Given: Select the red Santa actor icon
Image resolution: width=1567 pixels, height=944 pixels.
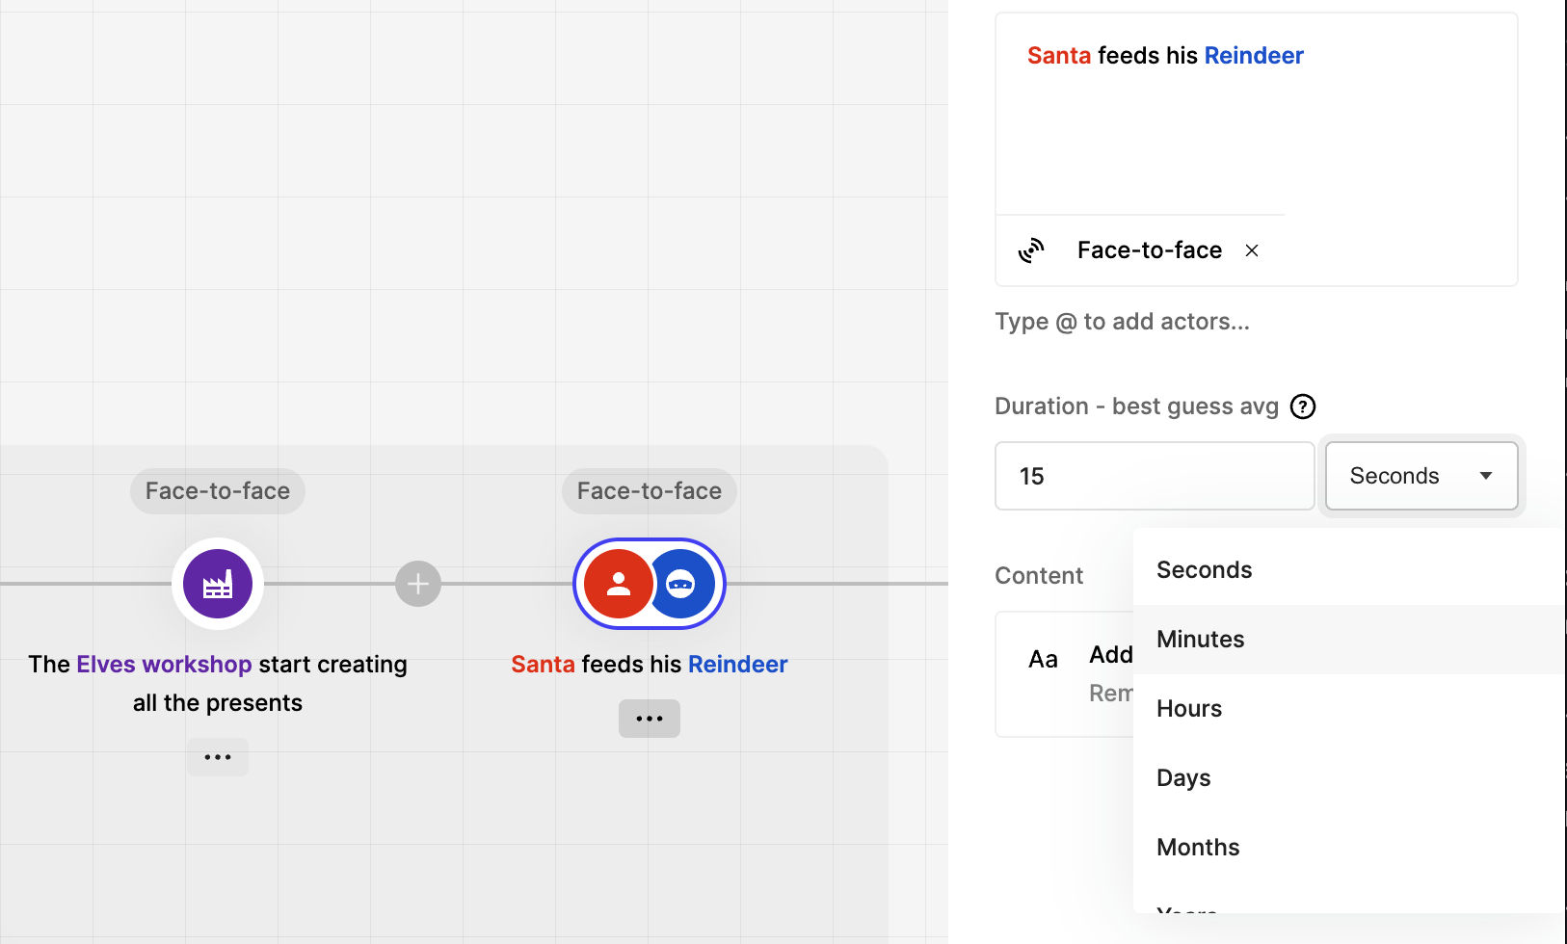Looking at the screenshot, I should pos(619,584).
